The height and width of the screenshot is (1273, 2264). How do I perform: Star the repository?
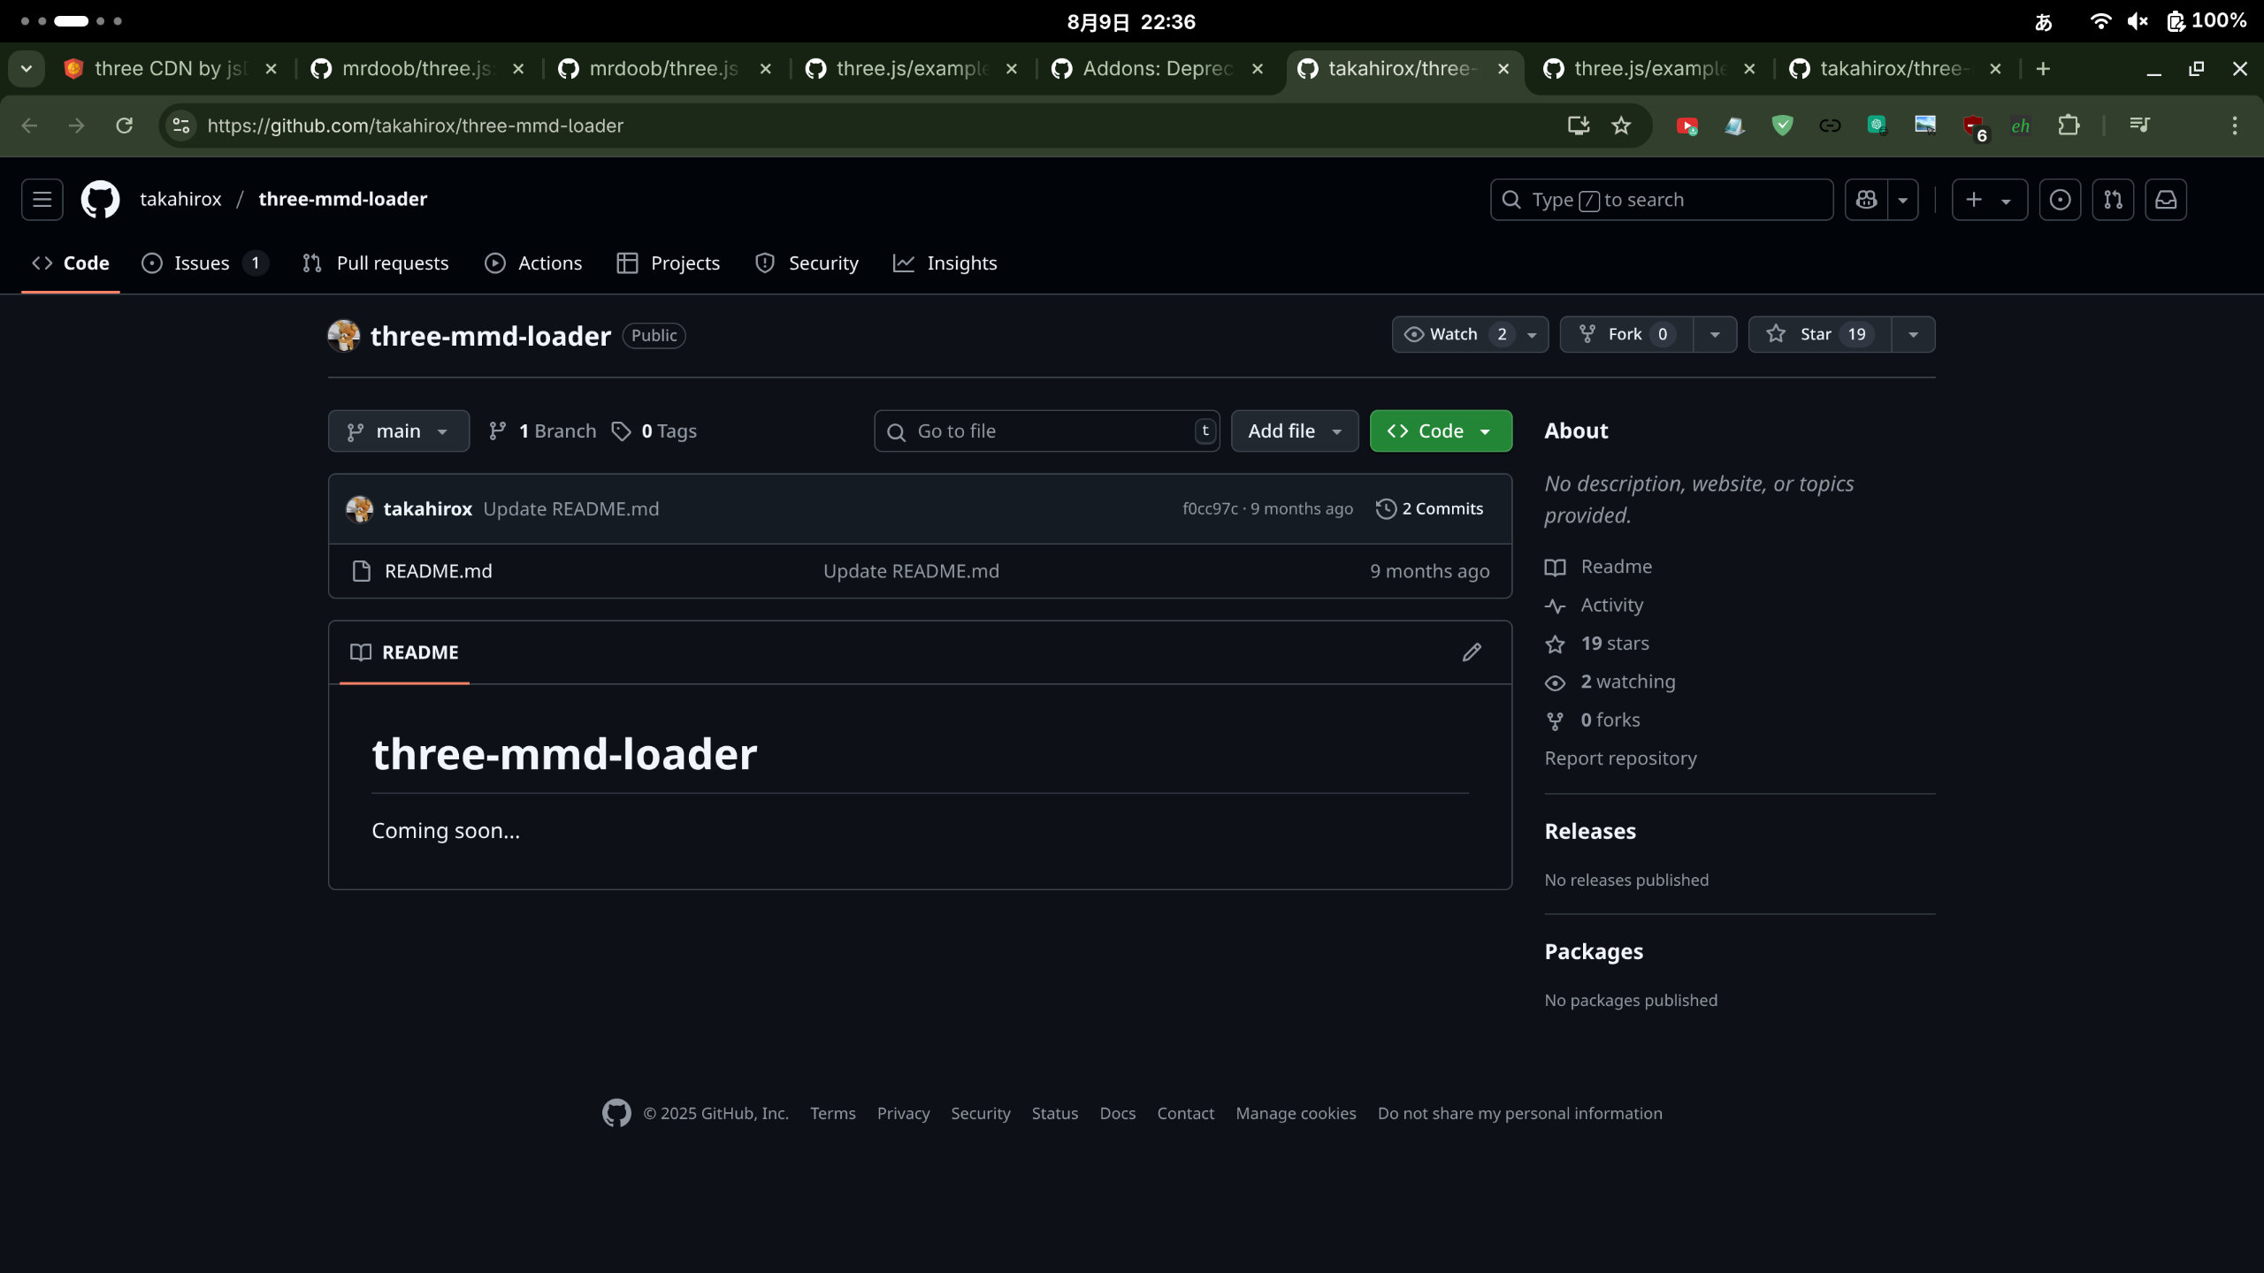[1820, 334]
